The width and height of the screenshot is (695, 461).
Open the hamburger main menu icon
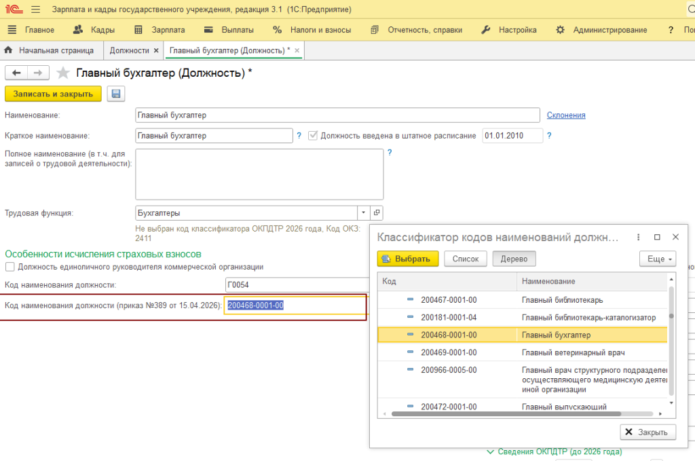[35, 10]
